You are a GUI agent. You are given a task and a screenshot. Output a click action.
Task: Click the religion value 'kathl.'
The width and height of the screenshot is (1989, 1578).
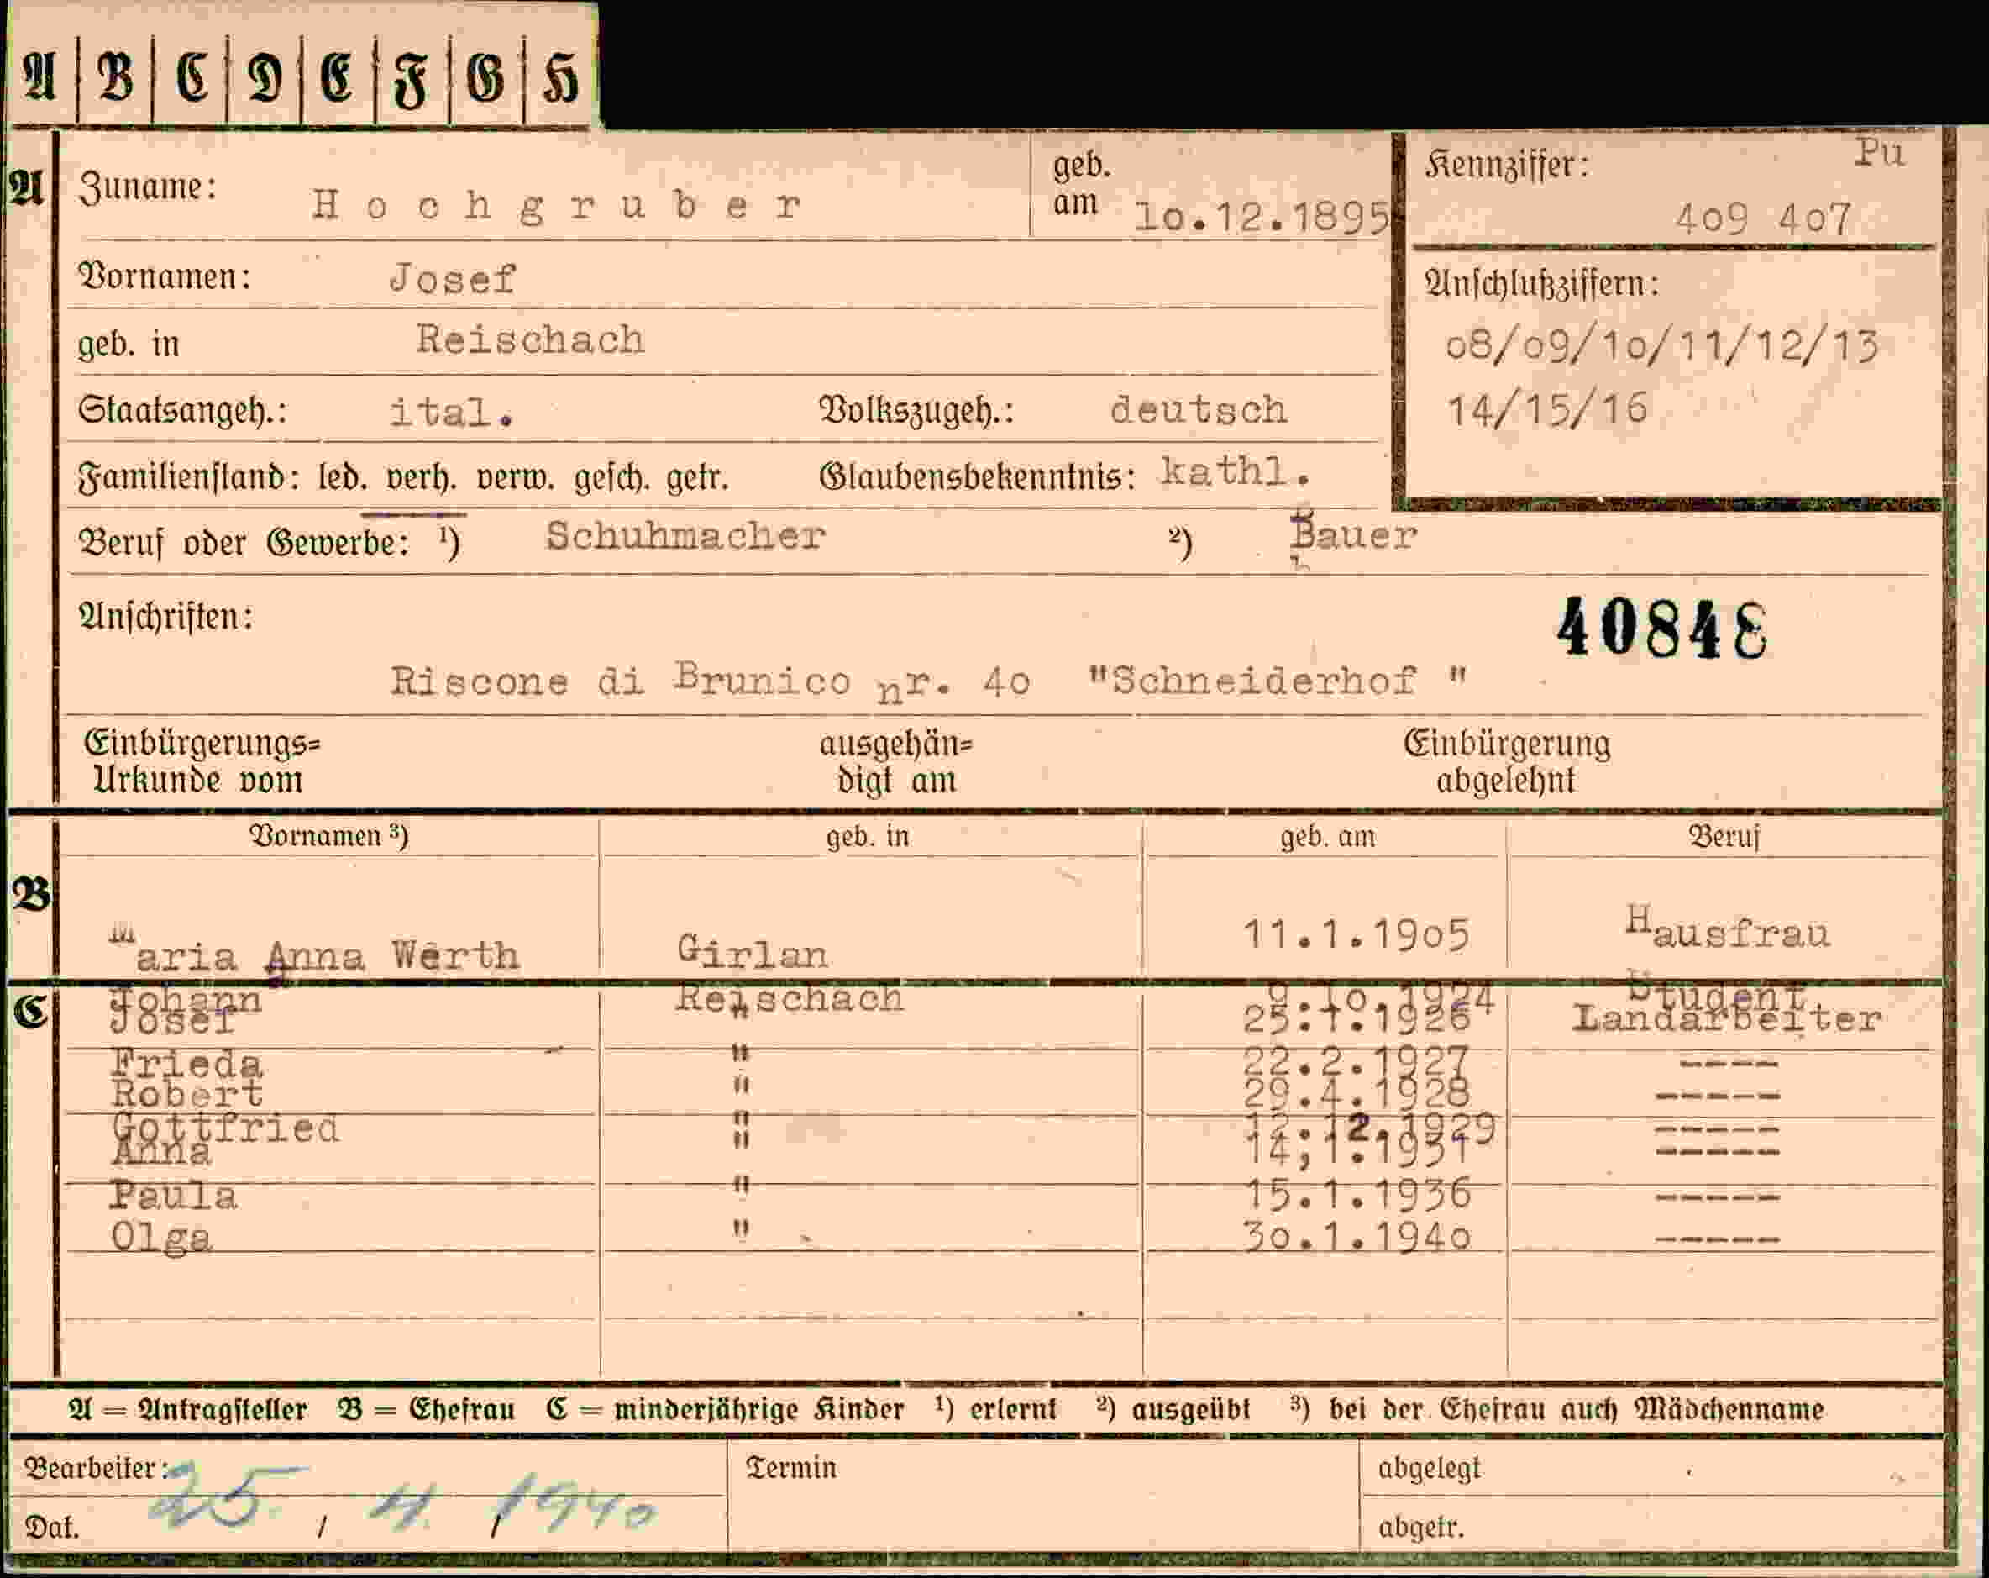[x=1236, y=471]
